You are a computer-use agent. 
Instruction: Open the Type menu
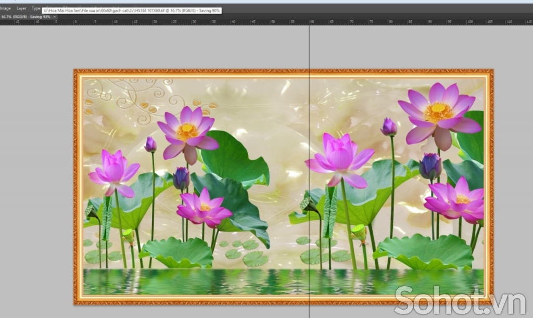point(36,8)
